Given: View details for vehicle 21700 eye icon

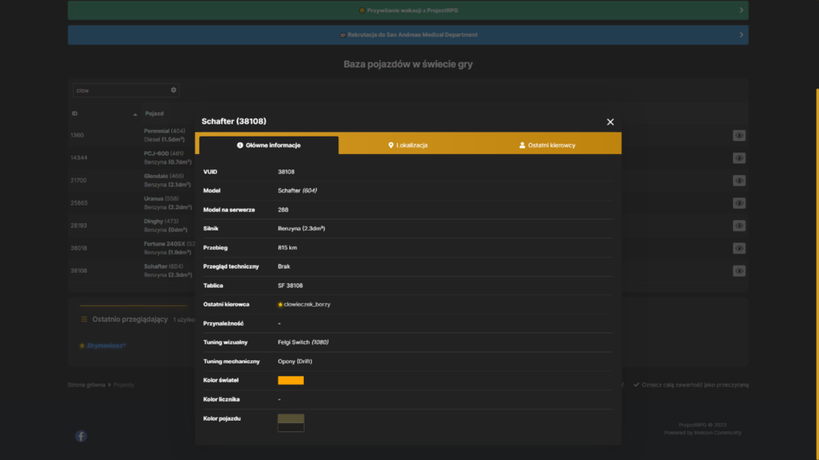Looking at the screenshot, I should click(739, 181).
